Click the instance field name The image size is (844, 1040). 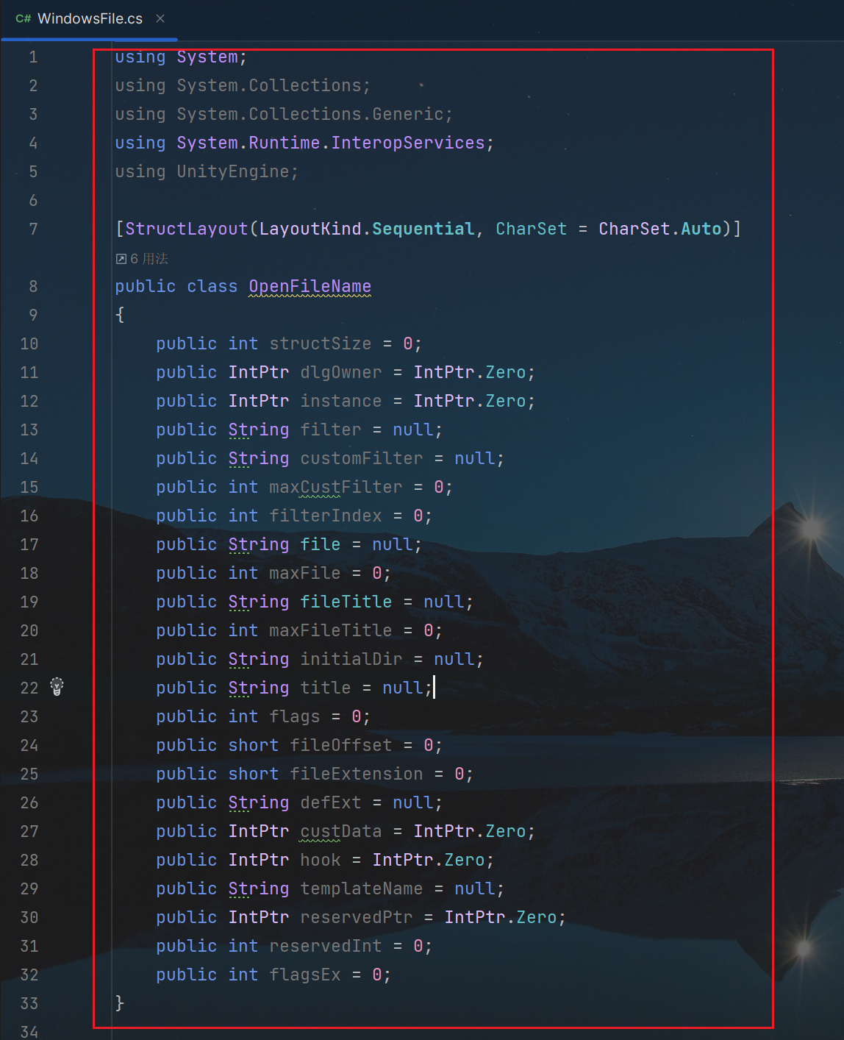click(341, 401)
